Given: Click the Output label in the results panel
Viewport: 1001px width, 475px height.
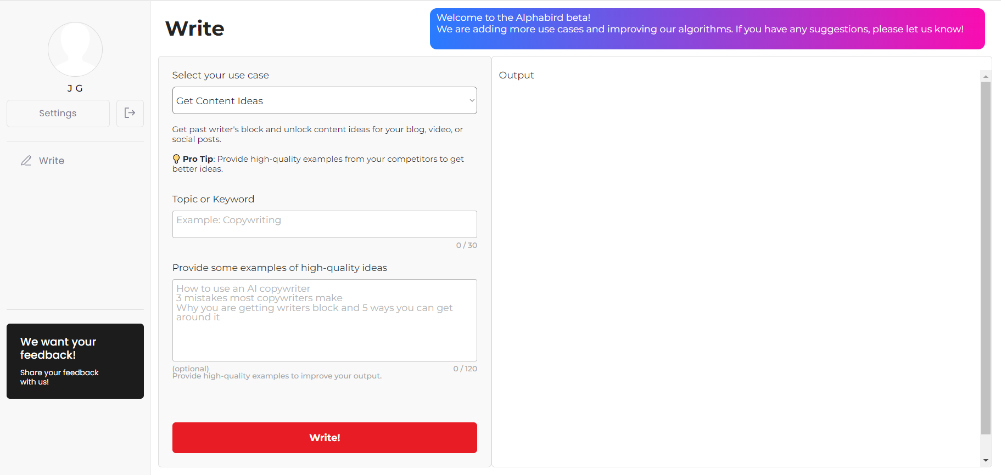Looking at the screenshot, I should point(516,75).
